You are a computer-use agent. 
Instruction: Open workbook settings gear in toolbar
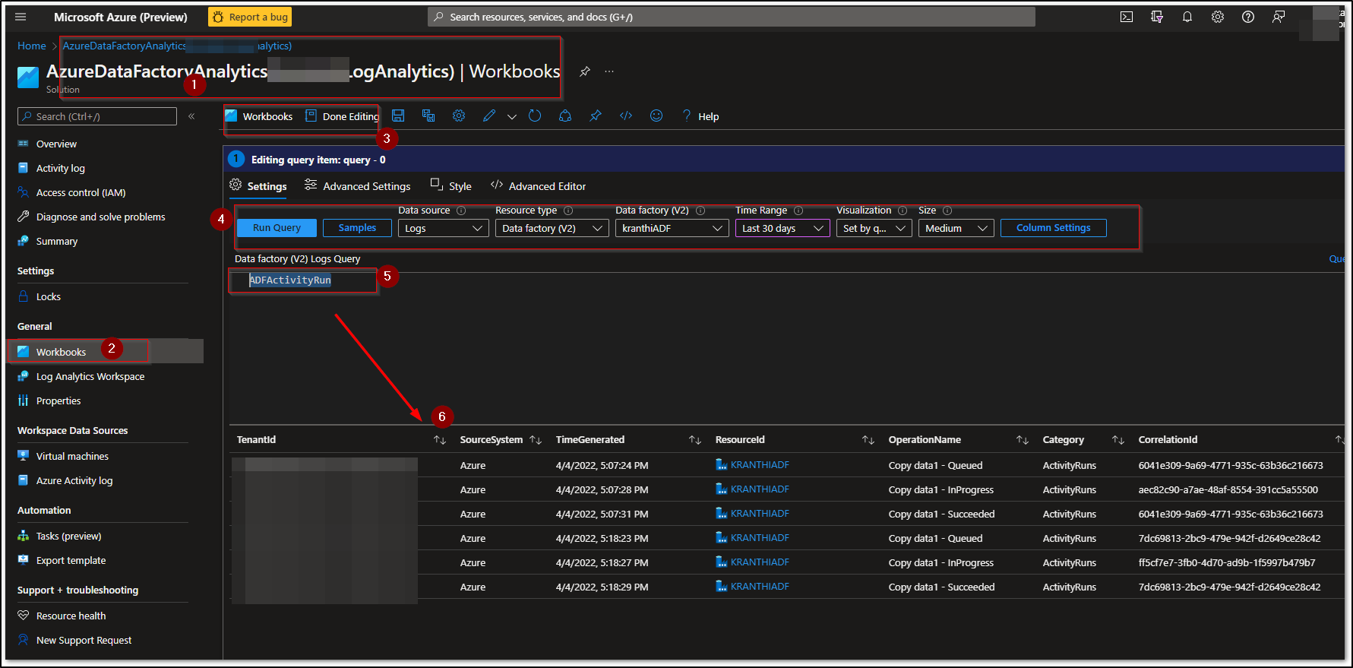(459, 116)
